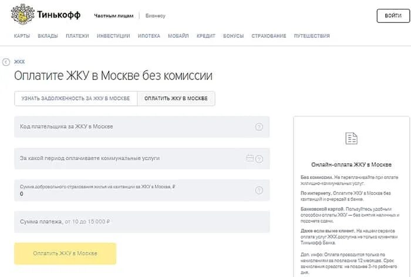Screen dimensions: 411x277
Task: Click the Доп. инфо paragraph
Action: [349, 263]
